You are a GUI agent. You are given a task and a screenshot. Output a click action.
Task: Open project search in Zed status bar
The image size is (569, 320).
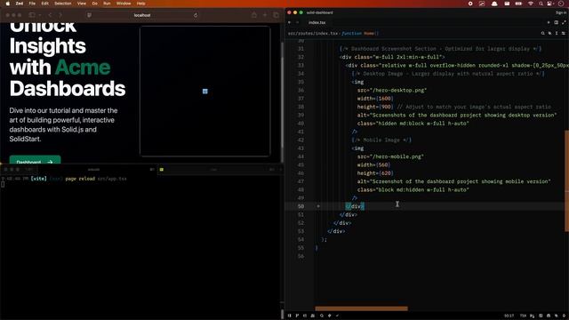point(322,316)
